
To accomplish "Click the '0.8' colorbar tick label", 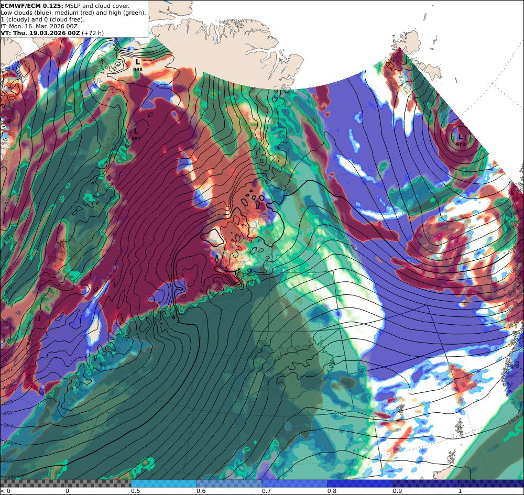I will pyautogui.click(x=332, y=491).
